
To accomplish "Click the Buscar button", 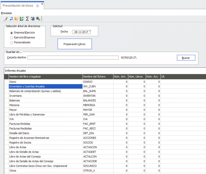I will pyautogui.click(x=186, y=58).
